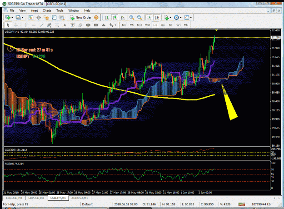Screen dimensions: 284x209
Task: Select the Fibonacci retracement tool
Action: point(57,25)
